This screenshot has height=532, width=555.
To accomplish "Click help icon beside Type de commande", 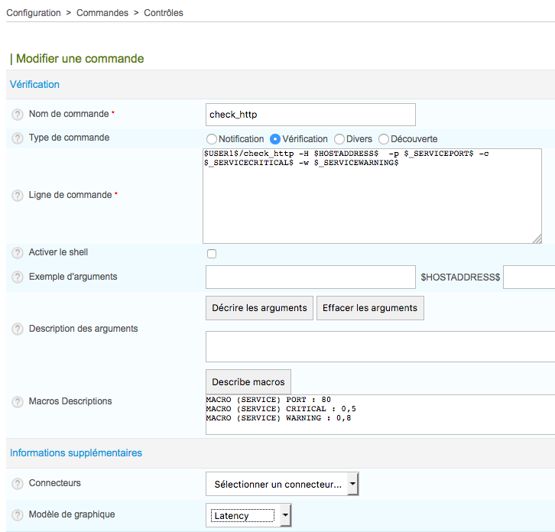I will (x=18, y=138).
